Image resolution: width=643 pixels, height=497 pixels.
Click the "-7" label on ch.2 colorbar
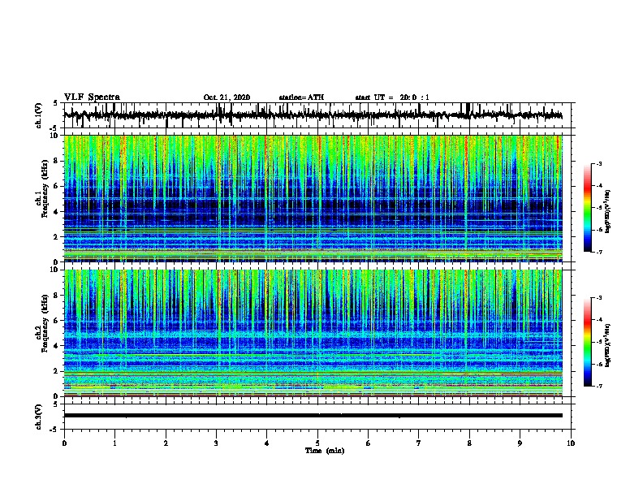pos(598,387)
